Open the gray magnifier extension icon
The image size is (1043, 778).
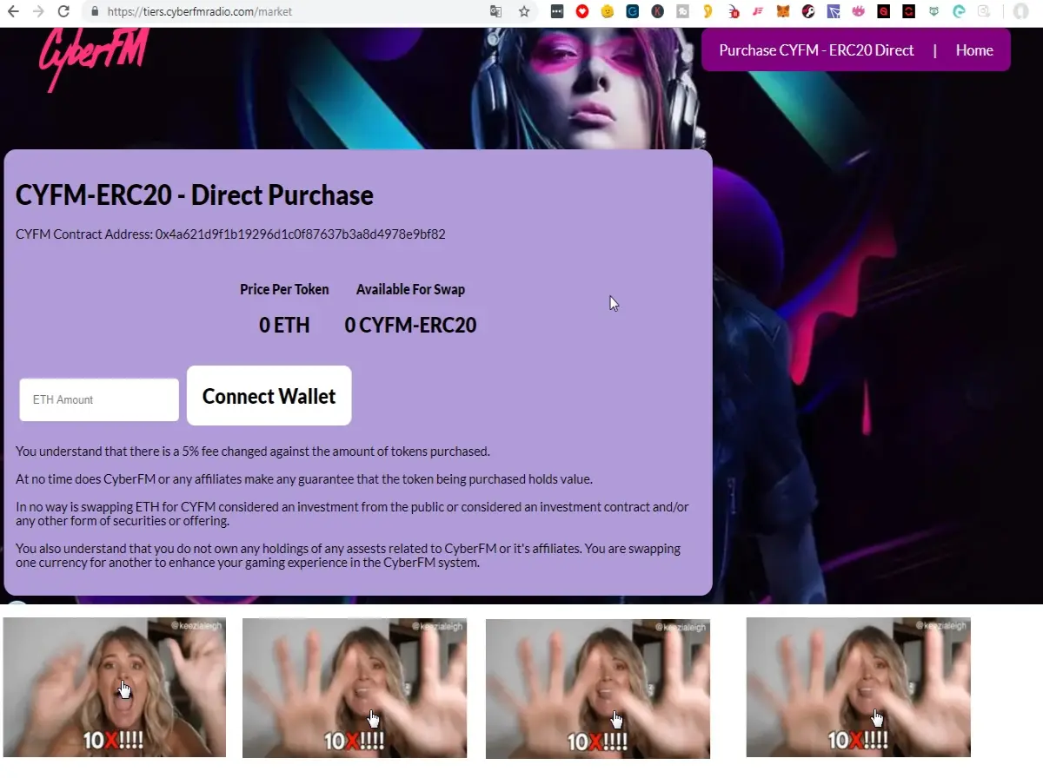(984, 11)
